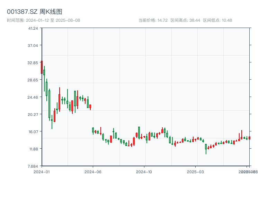
Task: Click the 11.88 y-axis price label
Action: pos(33,149)
